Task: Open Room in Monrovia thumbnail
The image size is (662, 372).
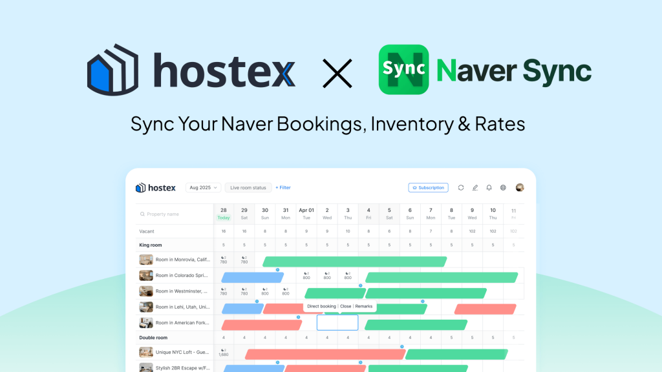Action: click(x=146, y=260)
